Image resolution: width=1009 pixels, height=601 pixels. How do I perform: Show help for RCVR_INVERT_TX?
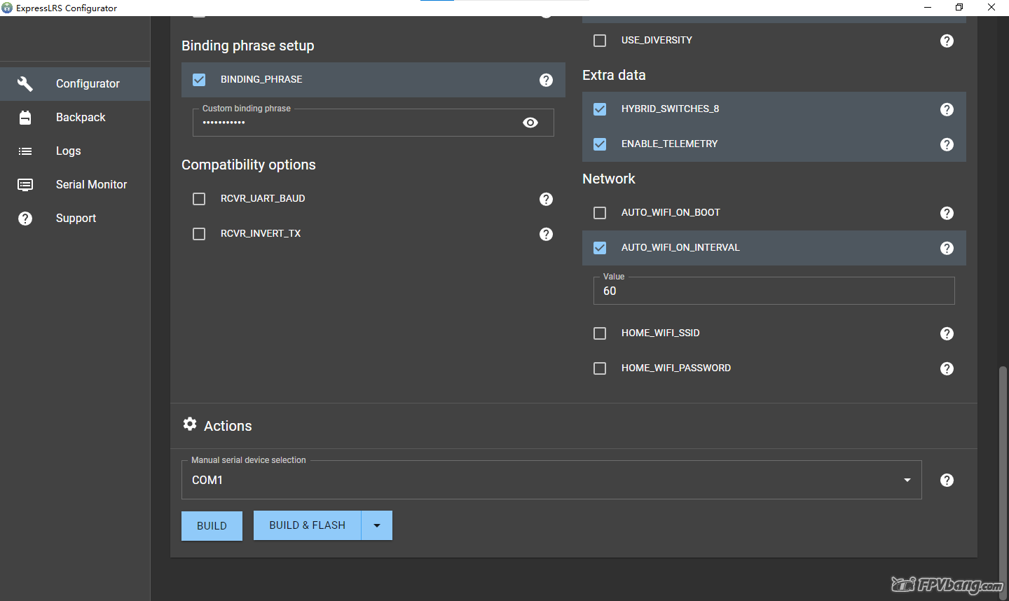[547, 234]
